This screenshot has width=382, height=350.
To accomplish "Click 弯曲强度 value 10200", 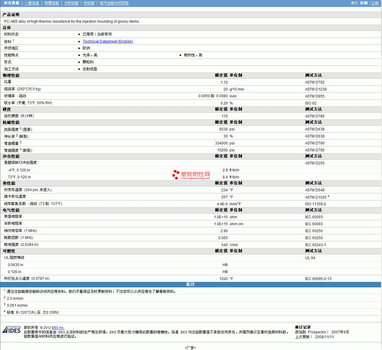I will (x=223, y=150).
